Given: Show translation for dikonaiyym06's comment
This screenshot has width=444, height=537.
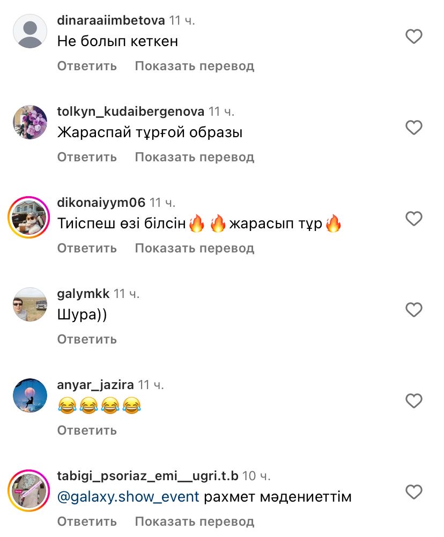Looking at the screenshot, I should (x=195, y=248).
